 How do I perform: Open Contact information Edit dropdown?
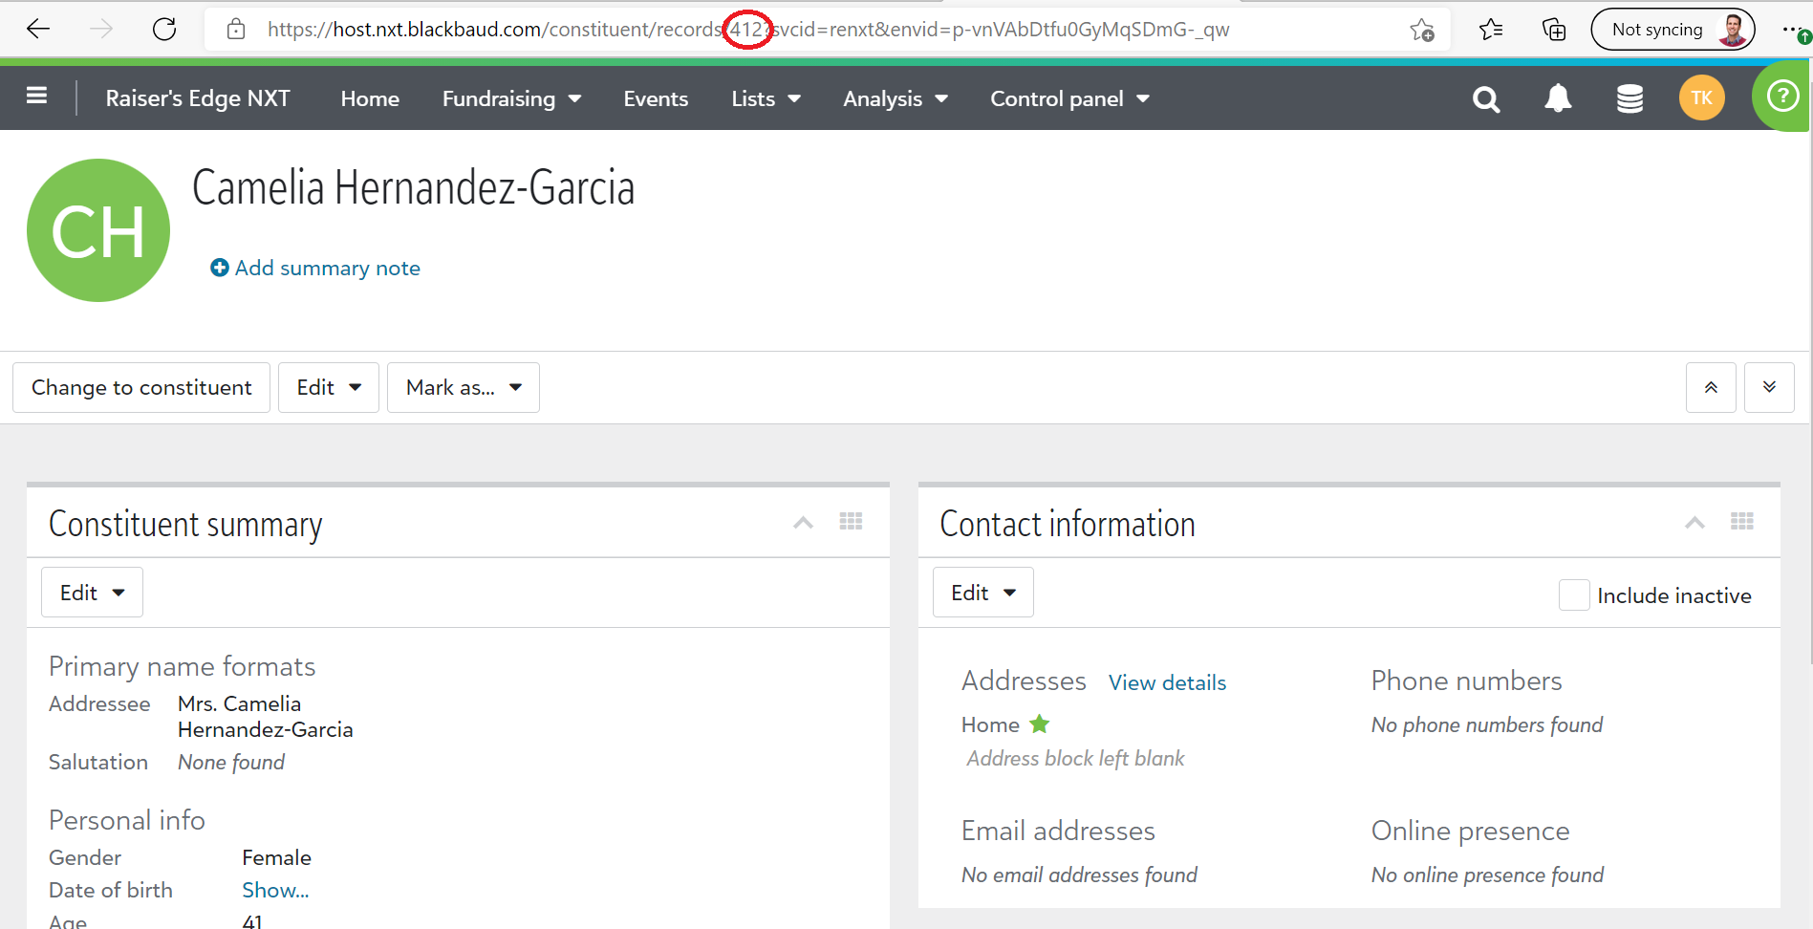[983, 593]
